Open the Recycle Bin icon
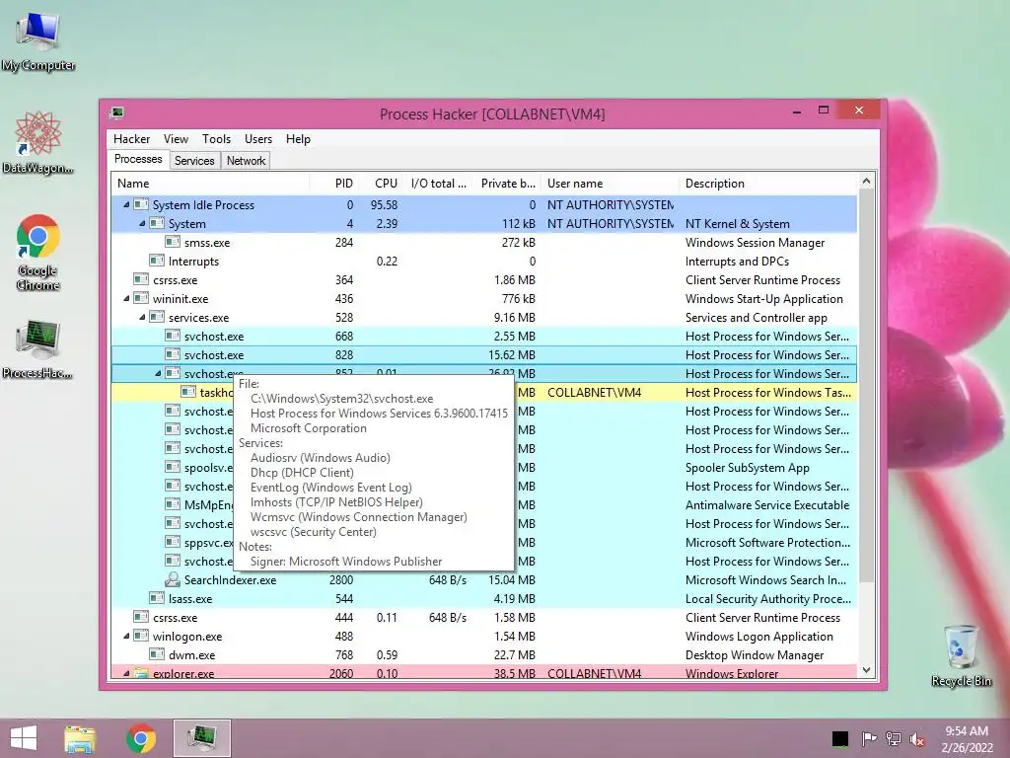The width and height of the screenshot is (1010, 758). (961, 656)
